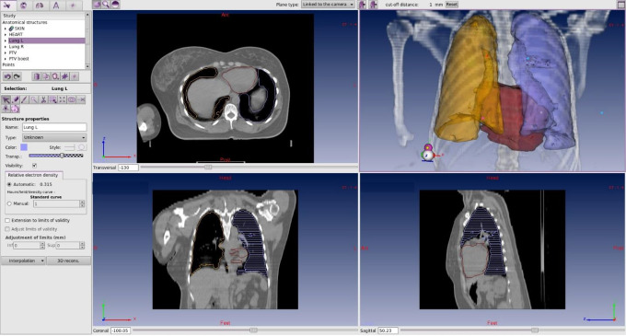Select the scissors-with-line trim tool
Image resolution: width=626 pixels, height=336 pixels.
pos(81,99)
